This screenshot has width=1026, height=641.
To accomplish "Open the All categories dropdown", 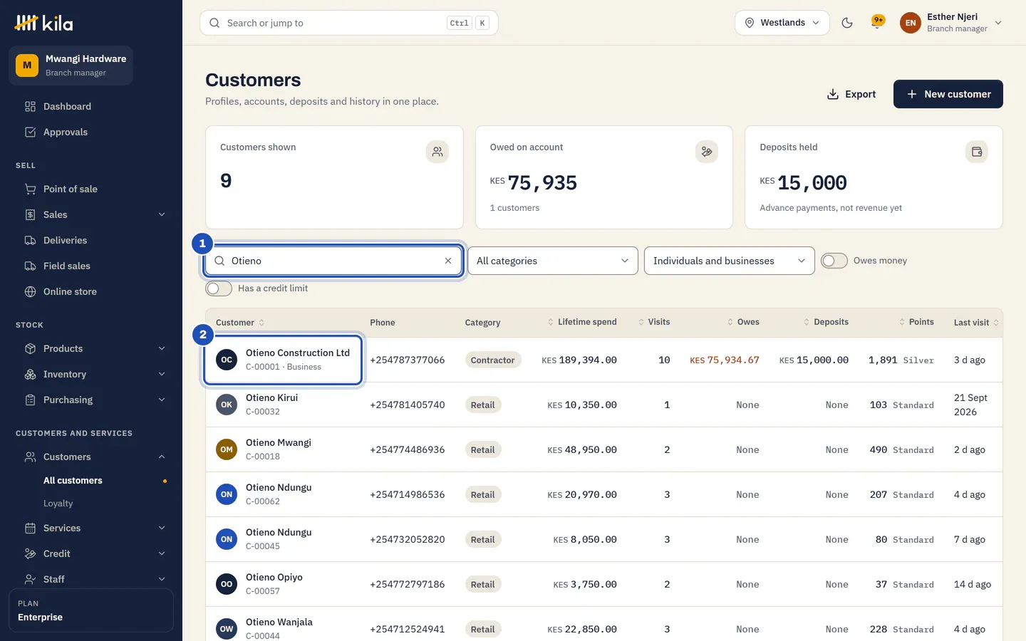I will click(x=553, y=261).
